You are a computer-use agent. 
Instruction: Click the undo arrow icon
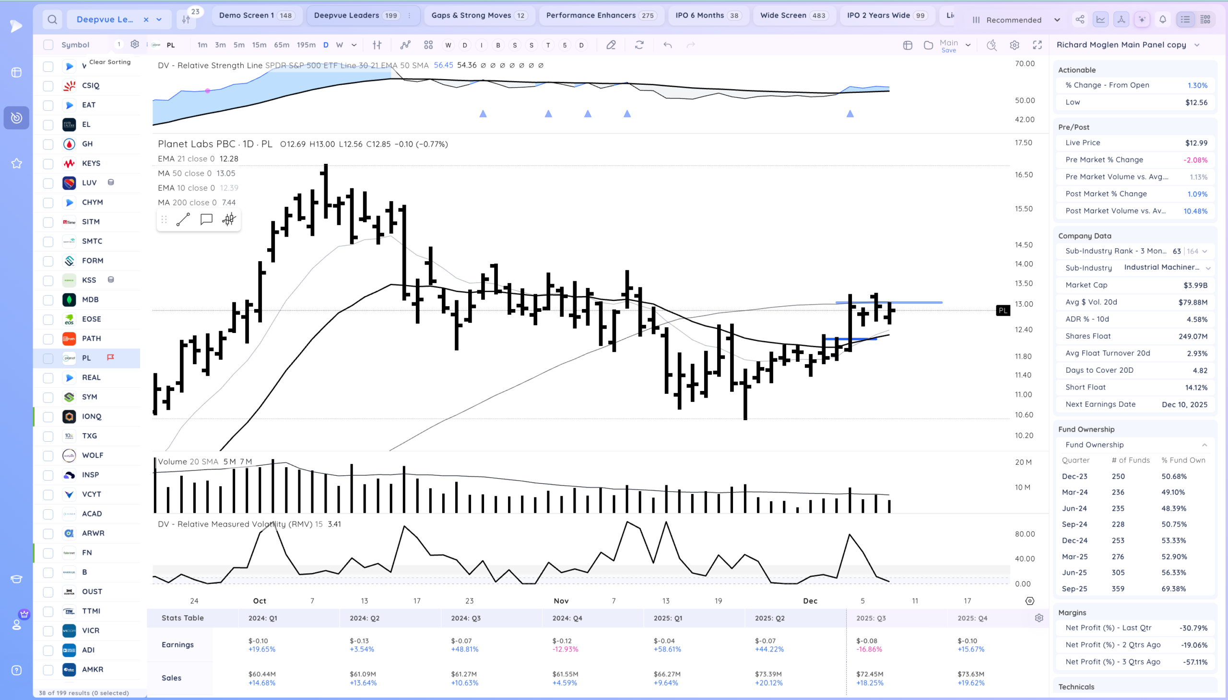pos(667,45)
